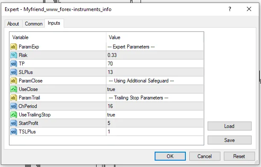Click the OK button
Screen dimensions: 261x167
pyautogui.click(x=170, y=156)
